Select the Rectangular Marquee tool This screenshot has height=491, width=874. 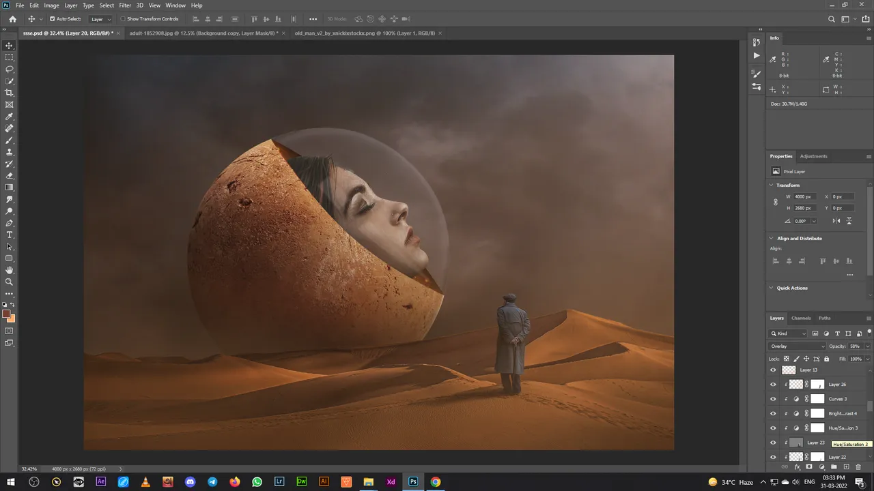pyautogui.click(x=9, y=57)
